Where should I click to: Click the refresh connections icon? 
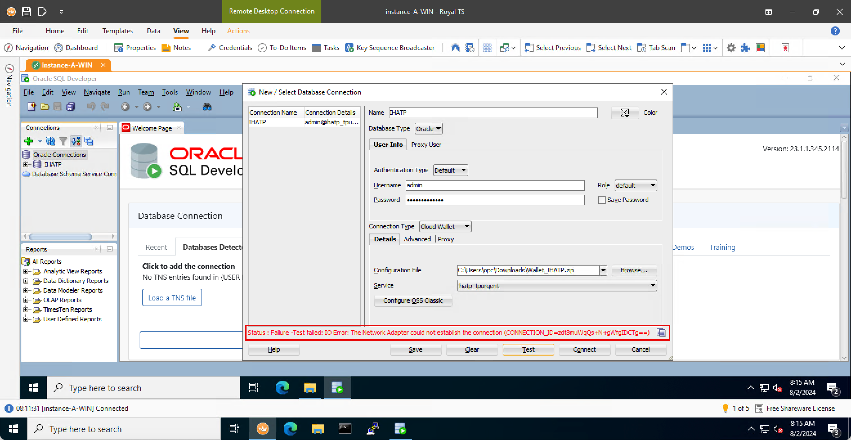[50, 142]
